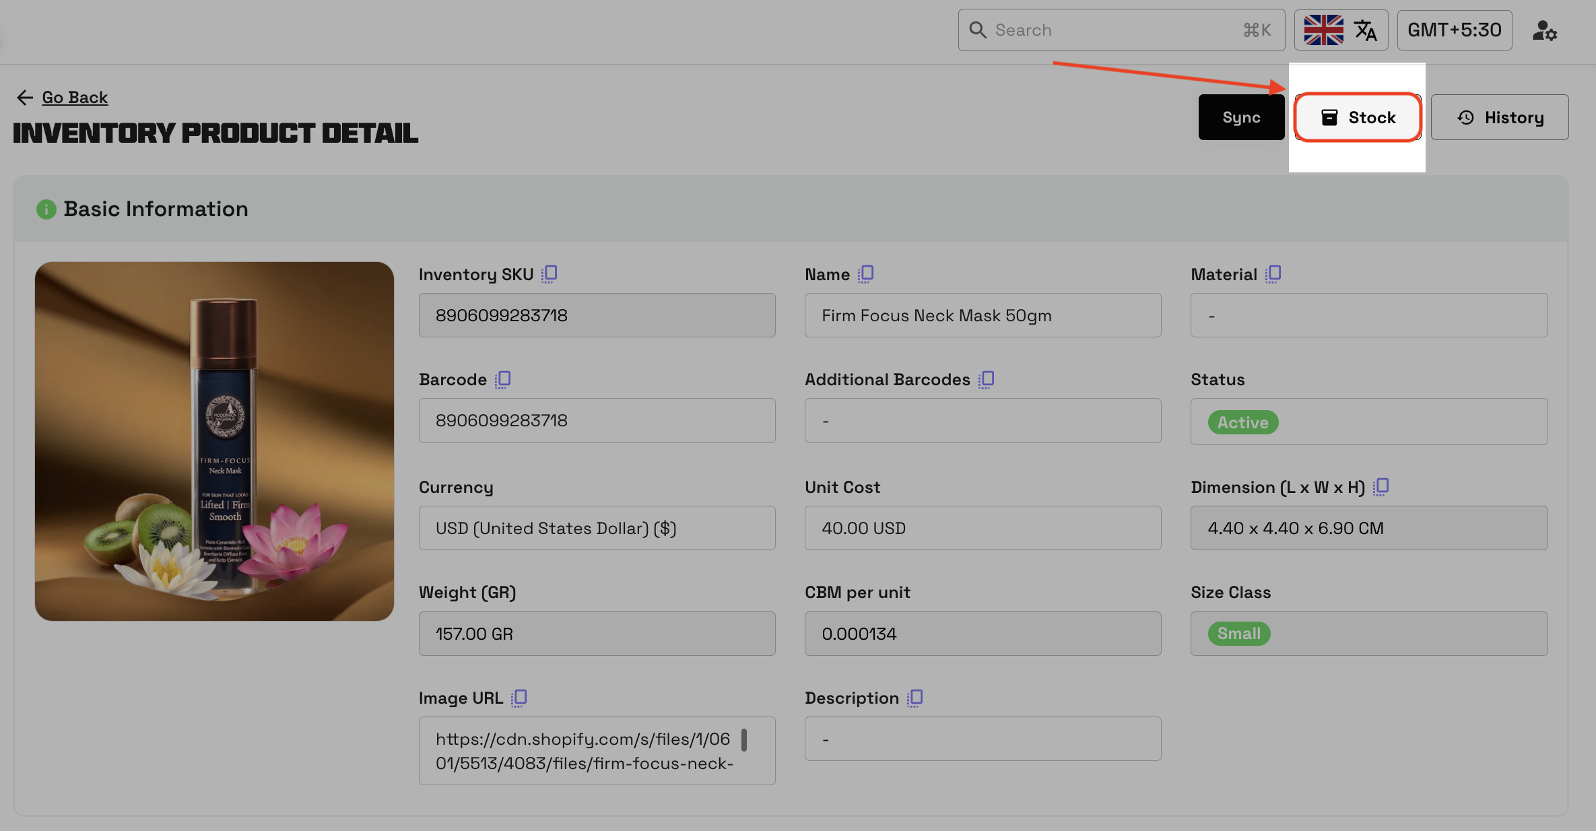The height and width of the screenshot is (831, 1596).
Task: Copy the Barcode value
Action: point(502,379)
